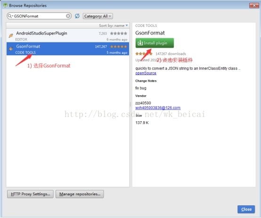Viewport: 261px width, 218px height.
Task: Open the openSource link
Action: (146, 73)
